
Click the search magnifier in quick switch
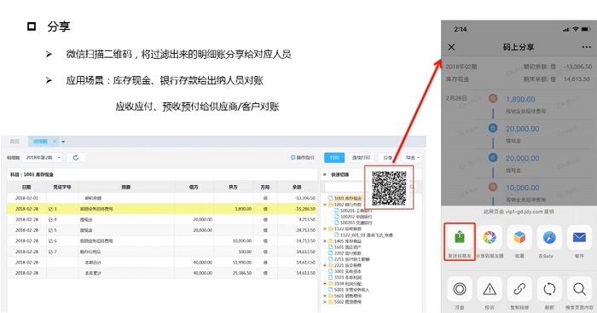[412, 187]
